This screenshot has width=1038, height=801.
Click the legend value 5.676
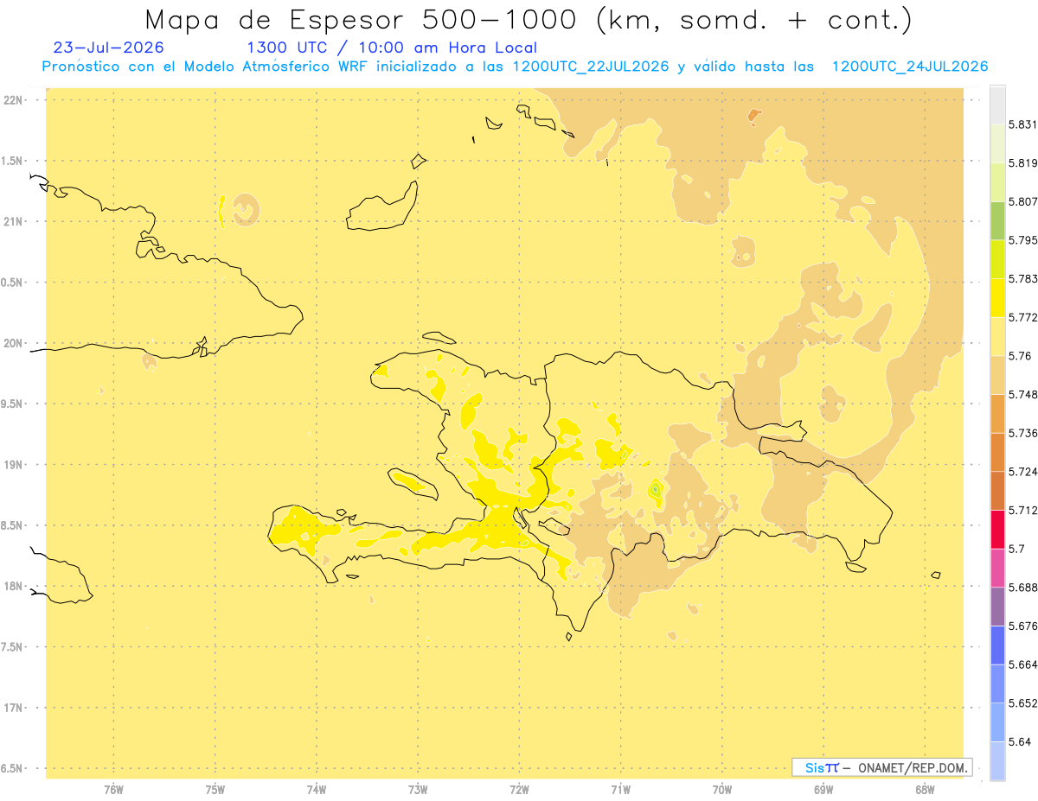tap(1023, 626)
